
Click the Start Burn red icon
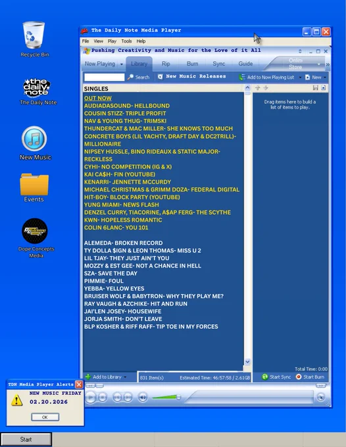pyautogui.click(x=299, y=377)
